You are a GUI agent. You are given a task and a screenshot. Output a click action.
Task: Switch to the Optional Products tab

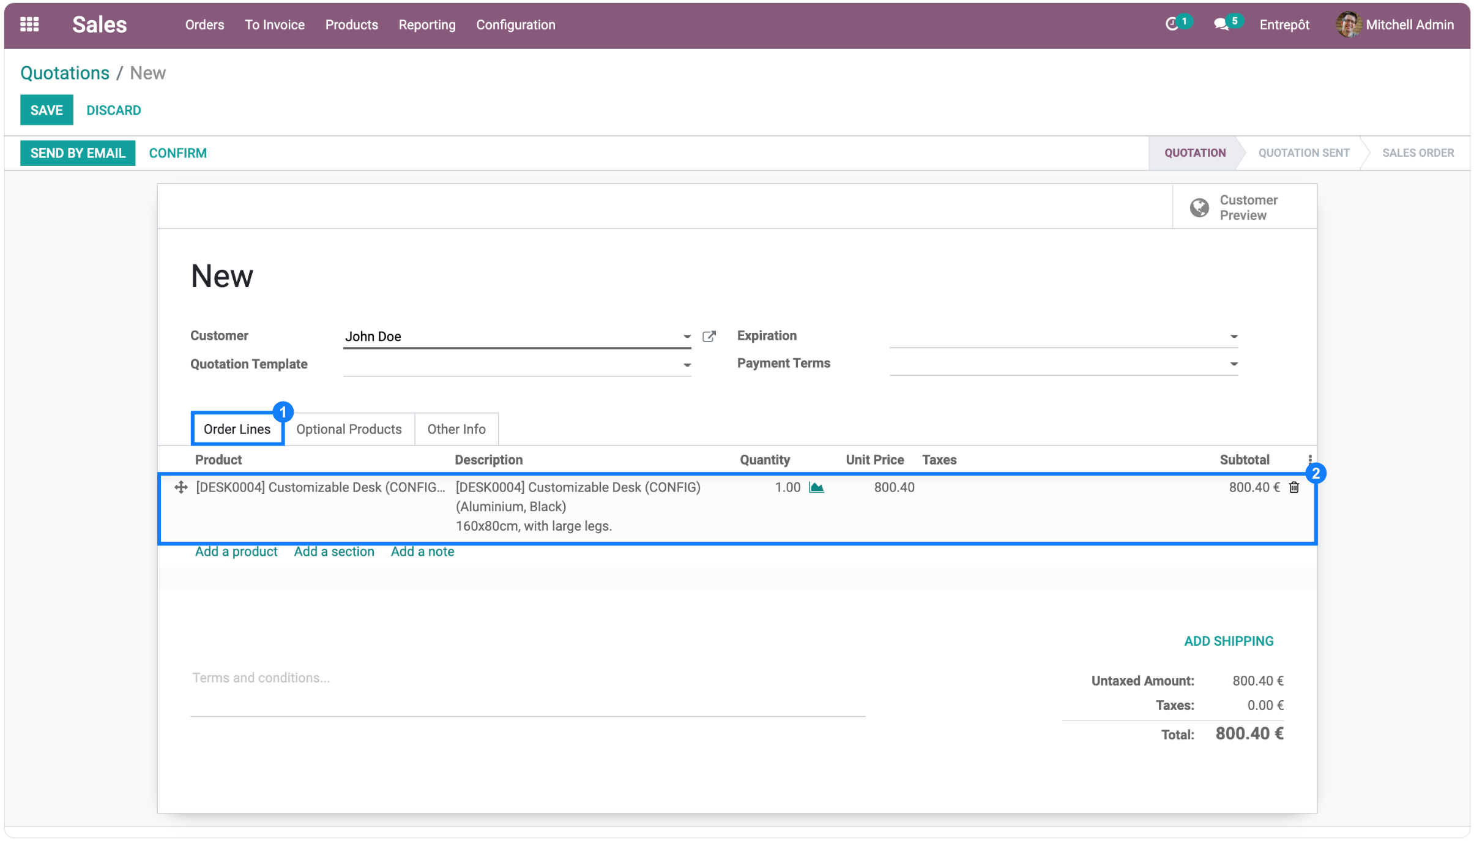click(349, 429)
